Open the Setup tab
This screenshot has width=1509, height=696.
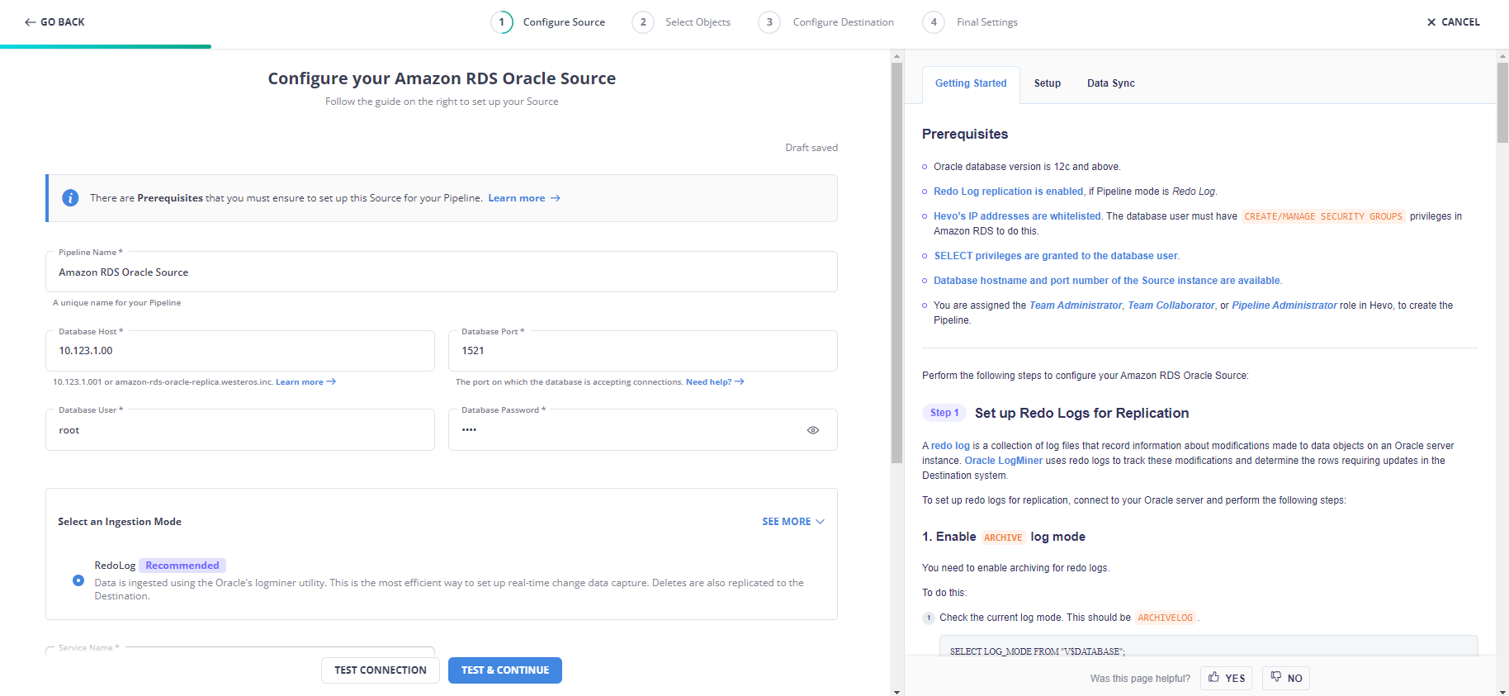(1048, 83)
